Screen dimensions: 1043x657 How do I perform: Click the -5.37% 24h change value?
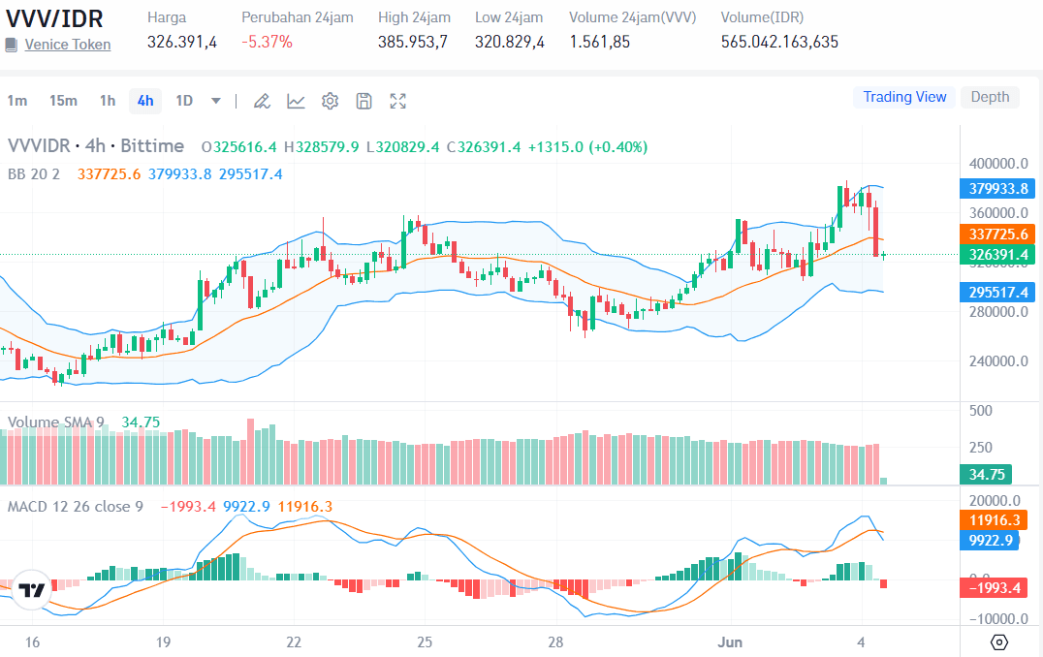tap(267, 42)
